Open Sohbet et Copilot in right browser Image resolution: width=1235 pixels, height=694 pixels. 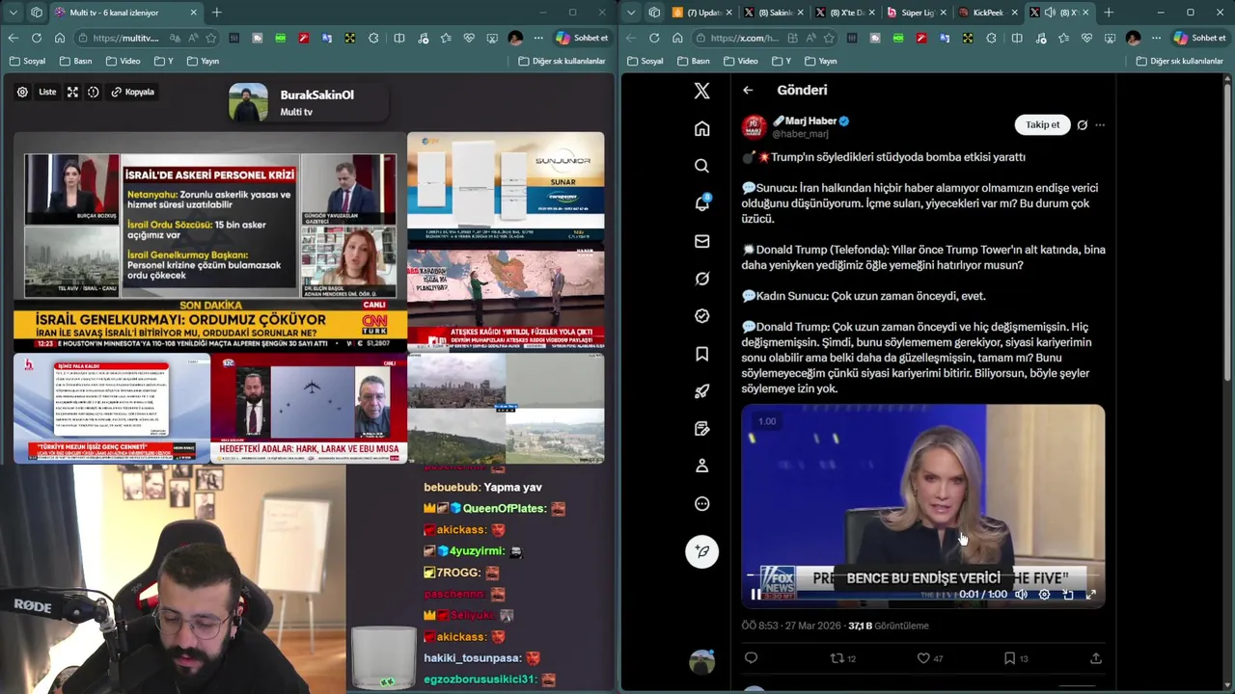coord(1200,38)
